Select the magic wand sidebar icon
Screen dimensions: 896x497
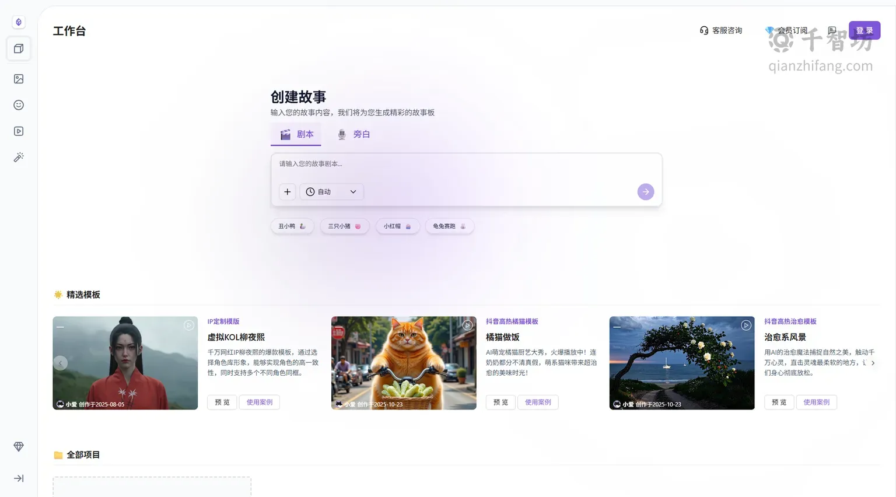pos(19,157)
